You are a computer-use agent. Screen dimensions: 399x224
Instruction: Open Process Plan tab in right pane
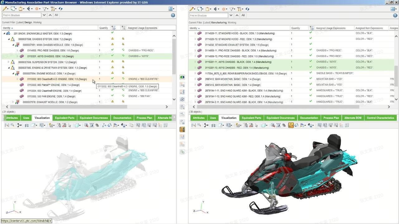pos(331,118)
